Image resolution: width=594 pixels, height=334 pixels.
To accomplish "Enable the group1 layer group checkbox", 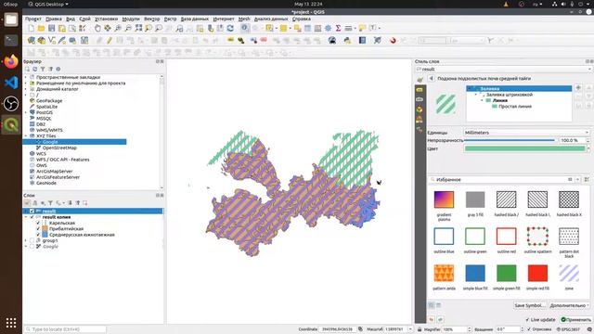I will coord(32,241).
